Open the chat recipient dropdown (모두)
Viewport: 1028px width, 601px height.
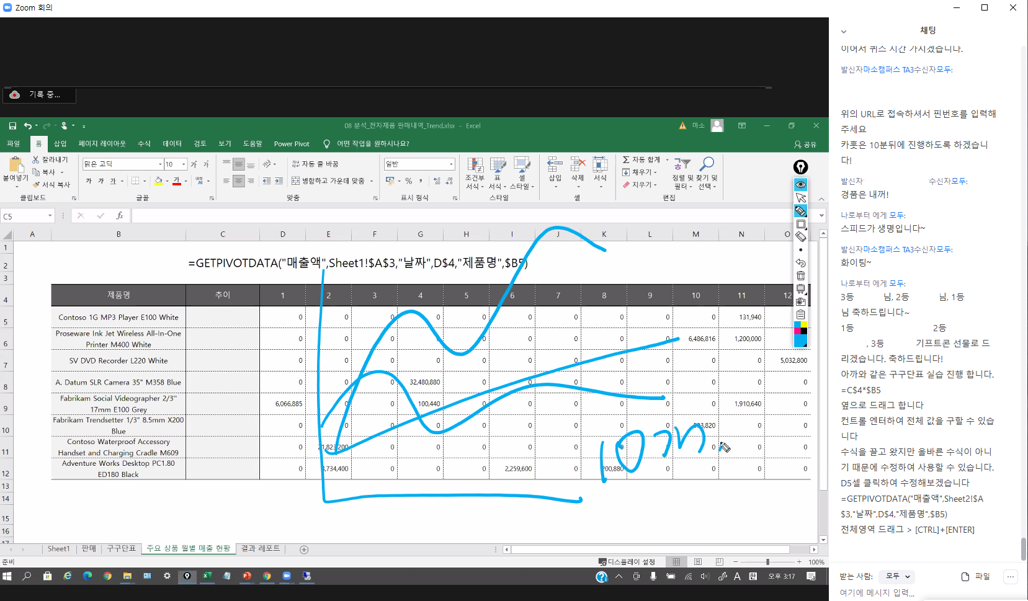point(898,576)
